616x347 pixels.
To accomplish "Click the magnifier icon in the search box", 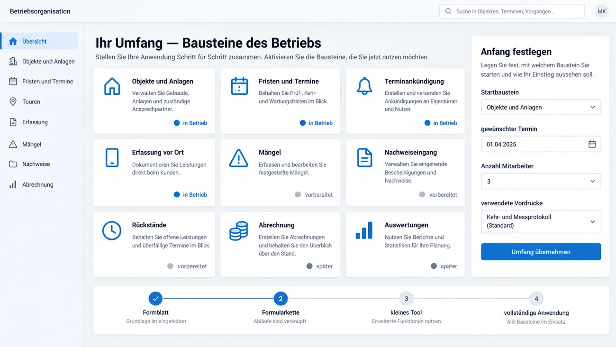I will pos(448,11).
